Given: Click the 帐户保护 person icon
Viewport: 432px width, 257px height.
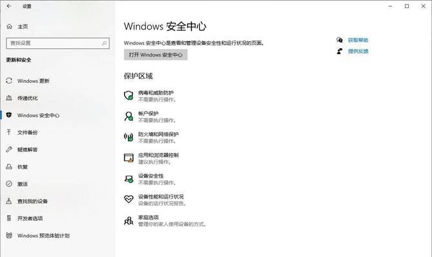Looking at the screenshot, I should tap(129, 116).
